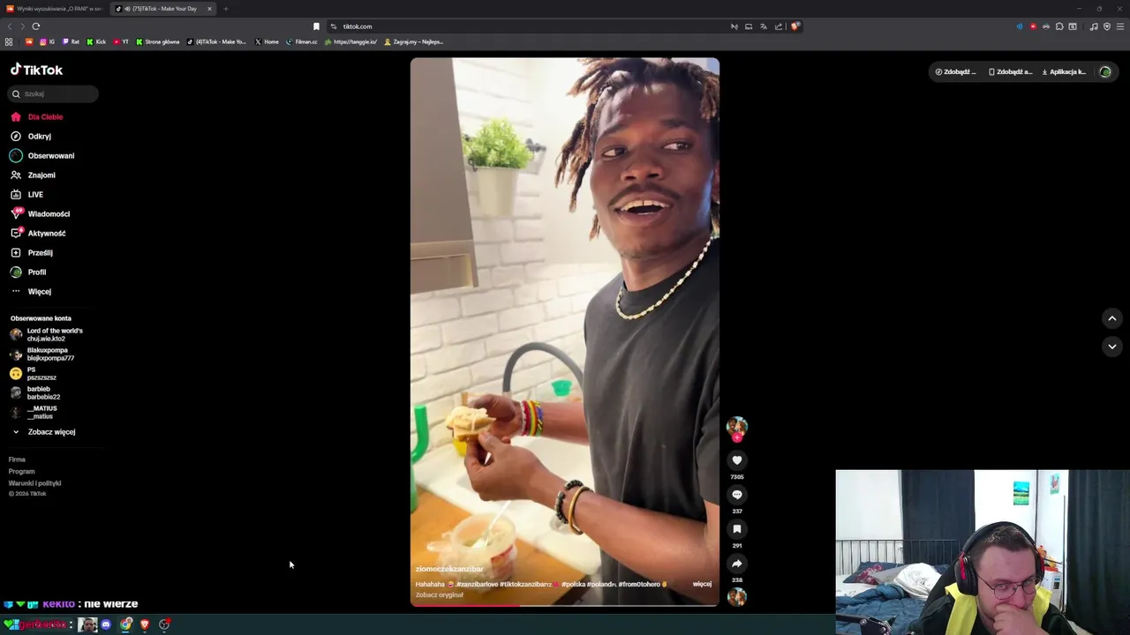Open the Odkryj page
Image resolution: width=1130 pixels, height=635 pixels.
click(x=31, y=136)
